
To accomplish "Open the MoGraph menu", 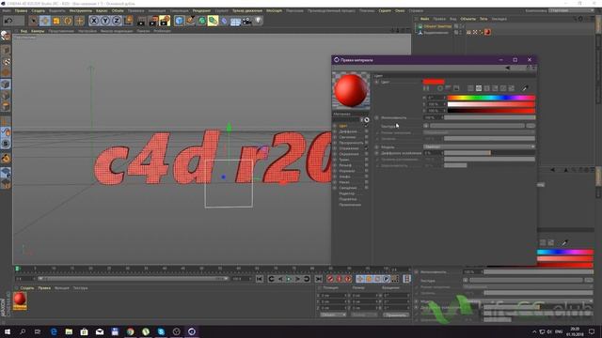I will (274, 10).
